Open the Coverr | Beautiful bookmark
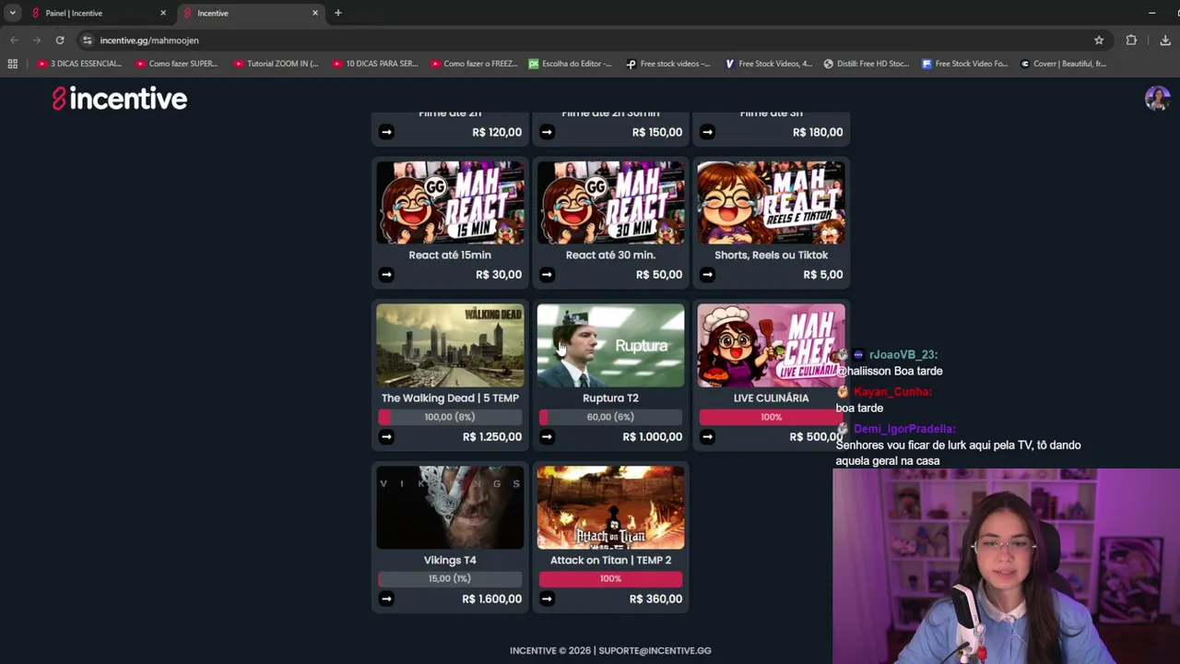The image size is (1180, 664). pyautogui.click(x=1063, y=64)
